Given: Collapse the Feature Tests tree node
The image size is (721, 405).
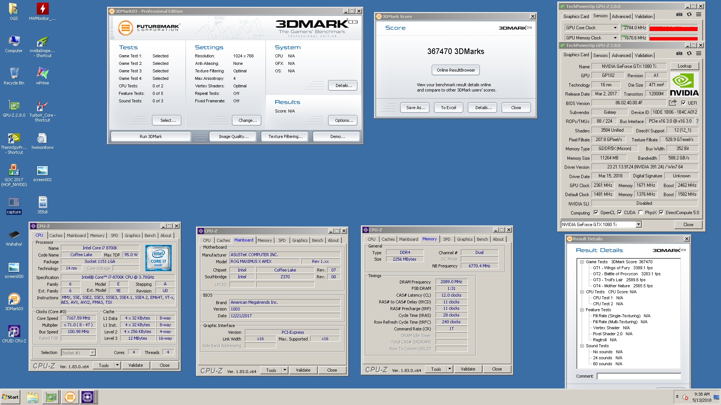Looking at the screenshot, I should (x=582, y=310).
